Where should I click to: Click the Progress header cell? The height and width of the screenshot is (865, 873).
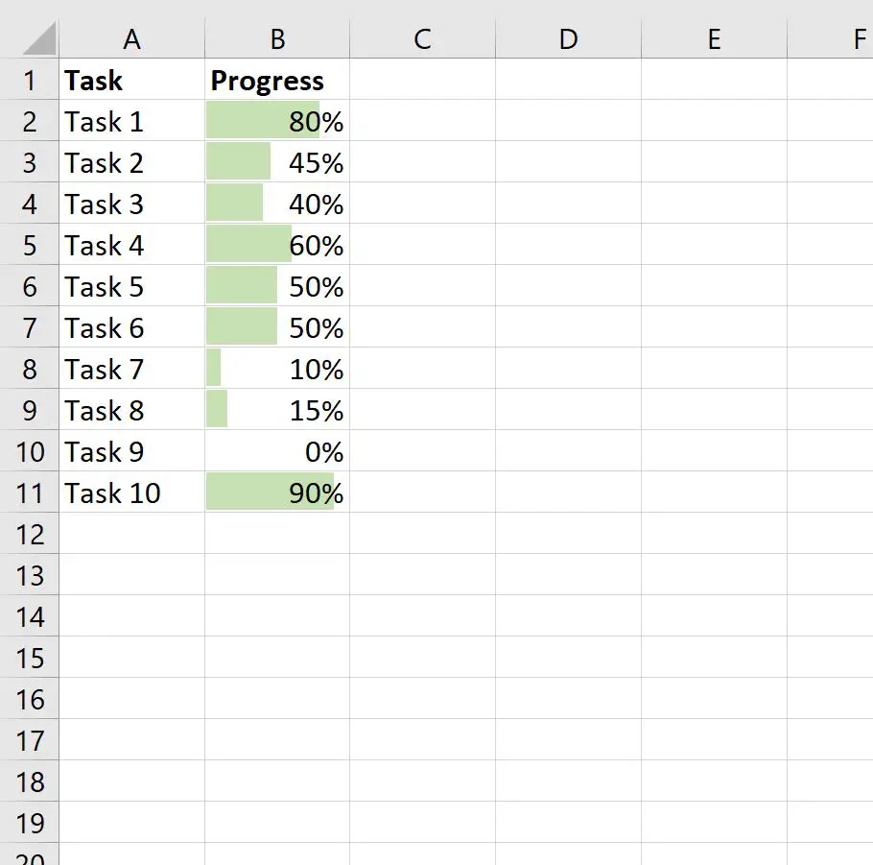[276, 81]
